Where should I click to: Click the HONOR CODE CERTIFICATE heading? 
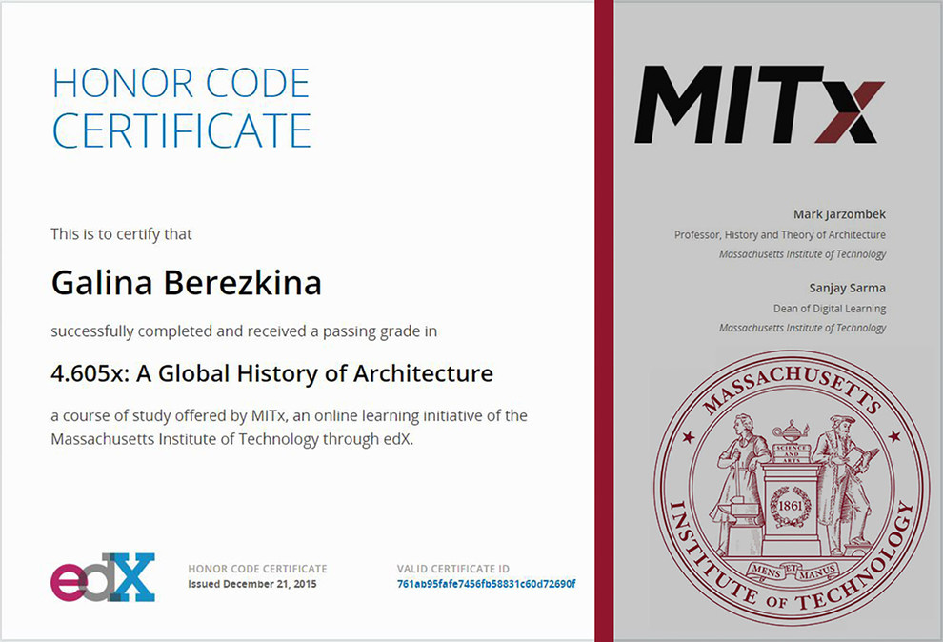(181, 107)
